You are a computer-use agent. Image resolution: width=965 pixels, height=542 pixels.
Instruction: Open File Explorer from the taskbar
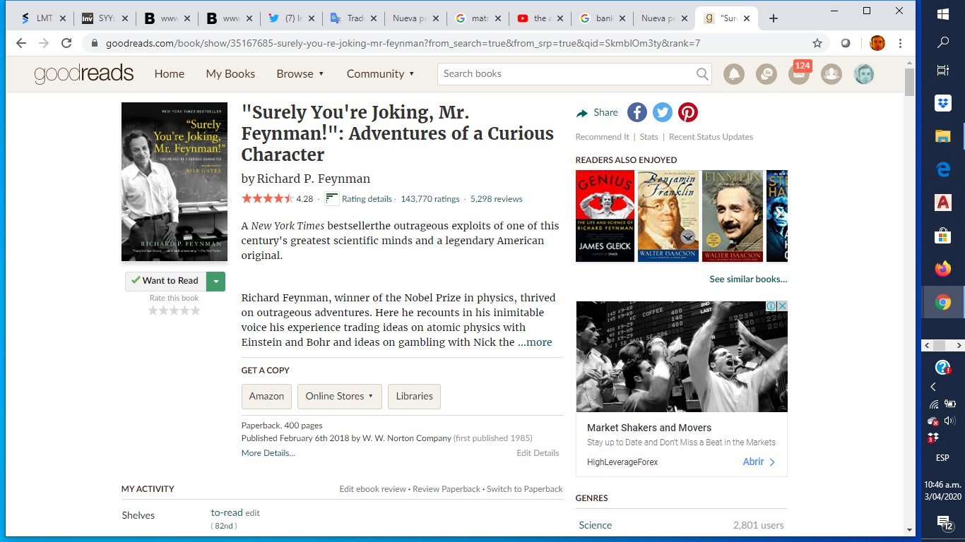click(x=943, y=136)
